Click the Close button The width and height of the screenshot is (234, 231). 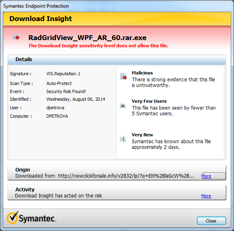point(211,221)
